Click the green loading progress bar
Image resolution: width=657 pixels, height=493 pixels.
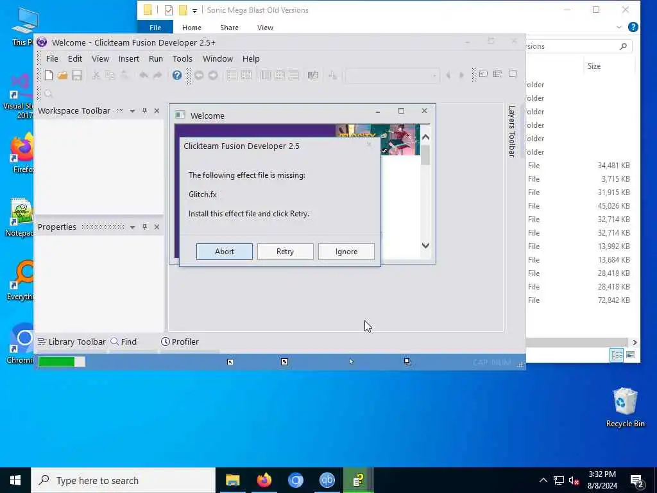(x=61, y=361)
